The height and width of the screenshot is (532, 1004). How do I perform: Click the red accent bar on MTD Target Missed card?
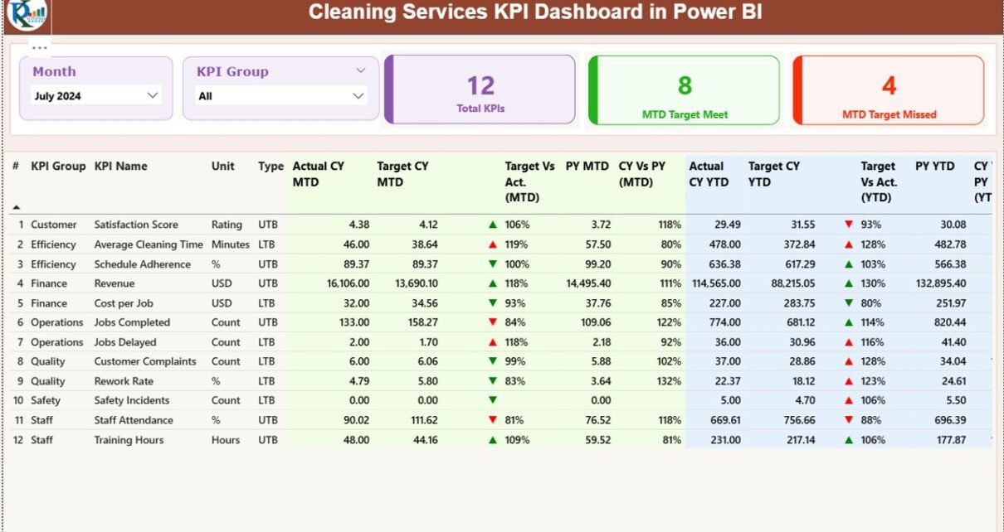pyautogui.click(x=797, y=90)
